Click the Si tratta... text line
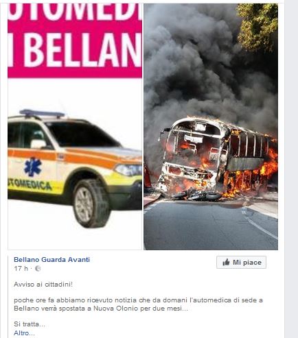298x338 pixels. [30, 324]
